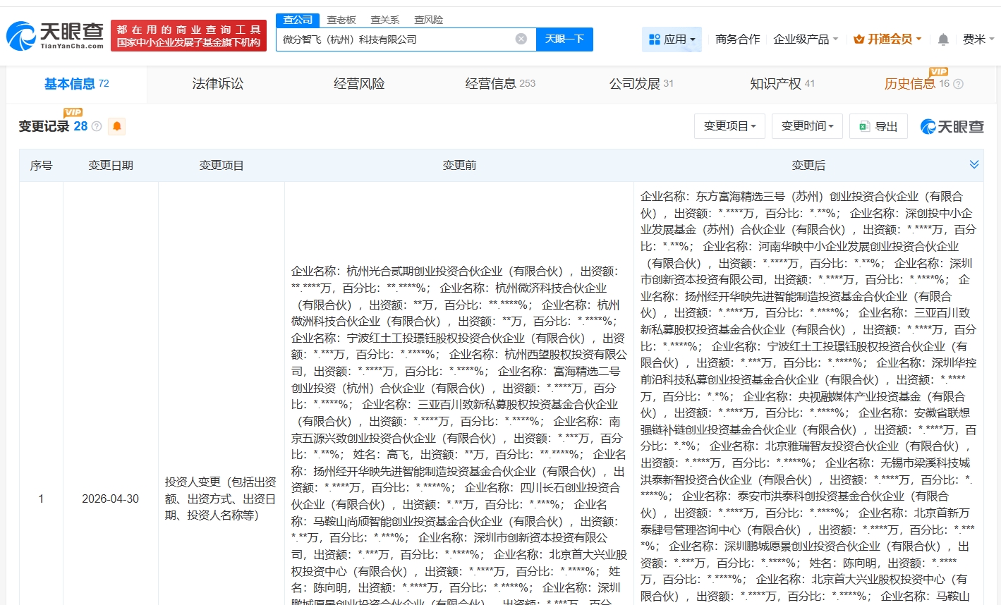Open the 公司发展 31 tab
The width and height of the screenshot is (1001, 605).
point(641,84)
